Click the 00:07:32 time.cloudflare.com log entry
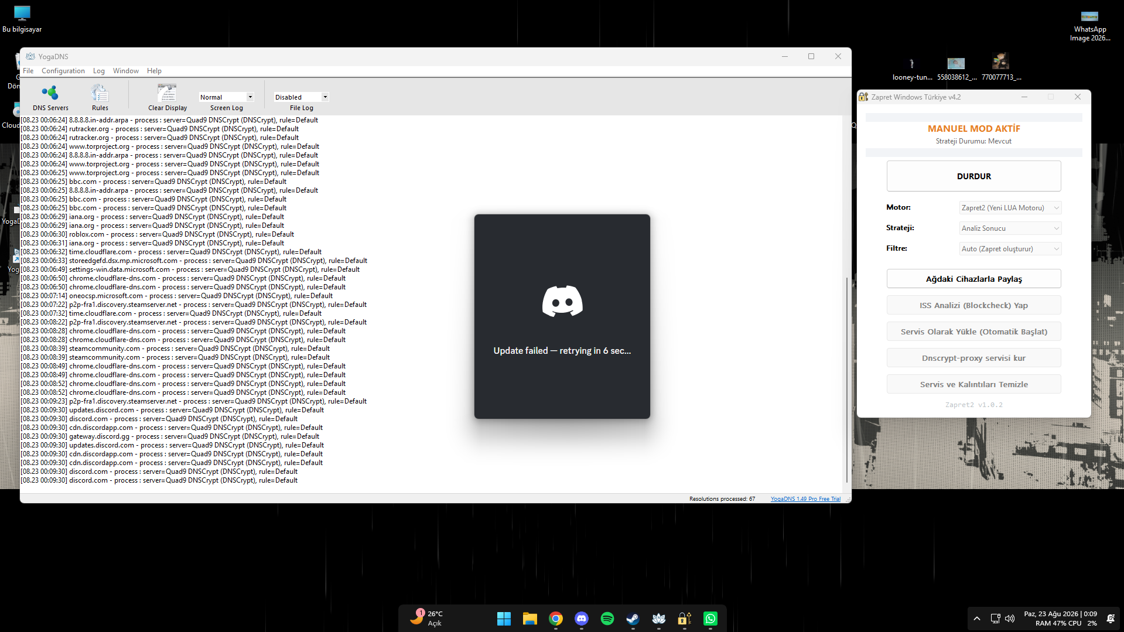Screen dimensions: 1124x632 171,313
